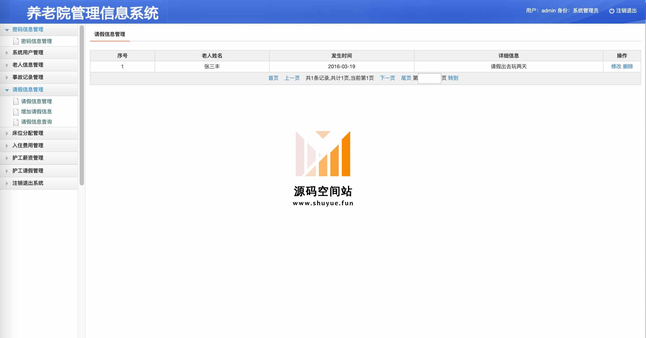Click the 转到 jump link

453,78
